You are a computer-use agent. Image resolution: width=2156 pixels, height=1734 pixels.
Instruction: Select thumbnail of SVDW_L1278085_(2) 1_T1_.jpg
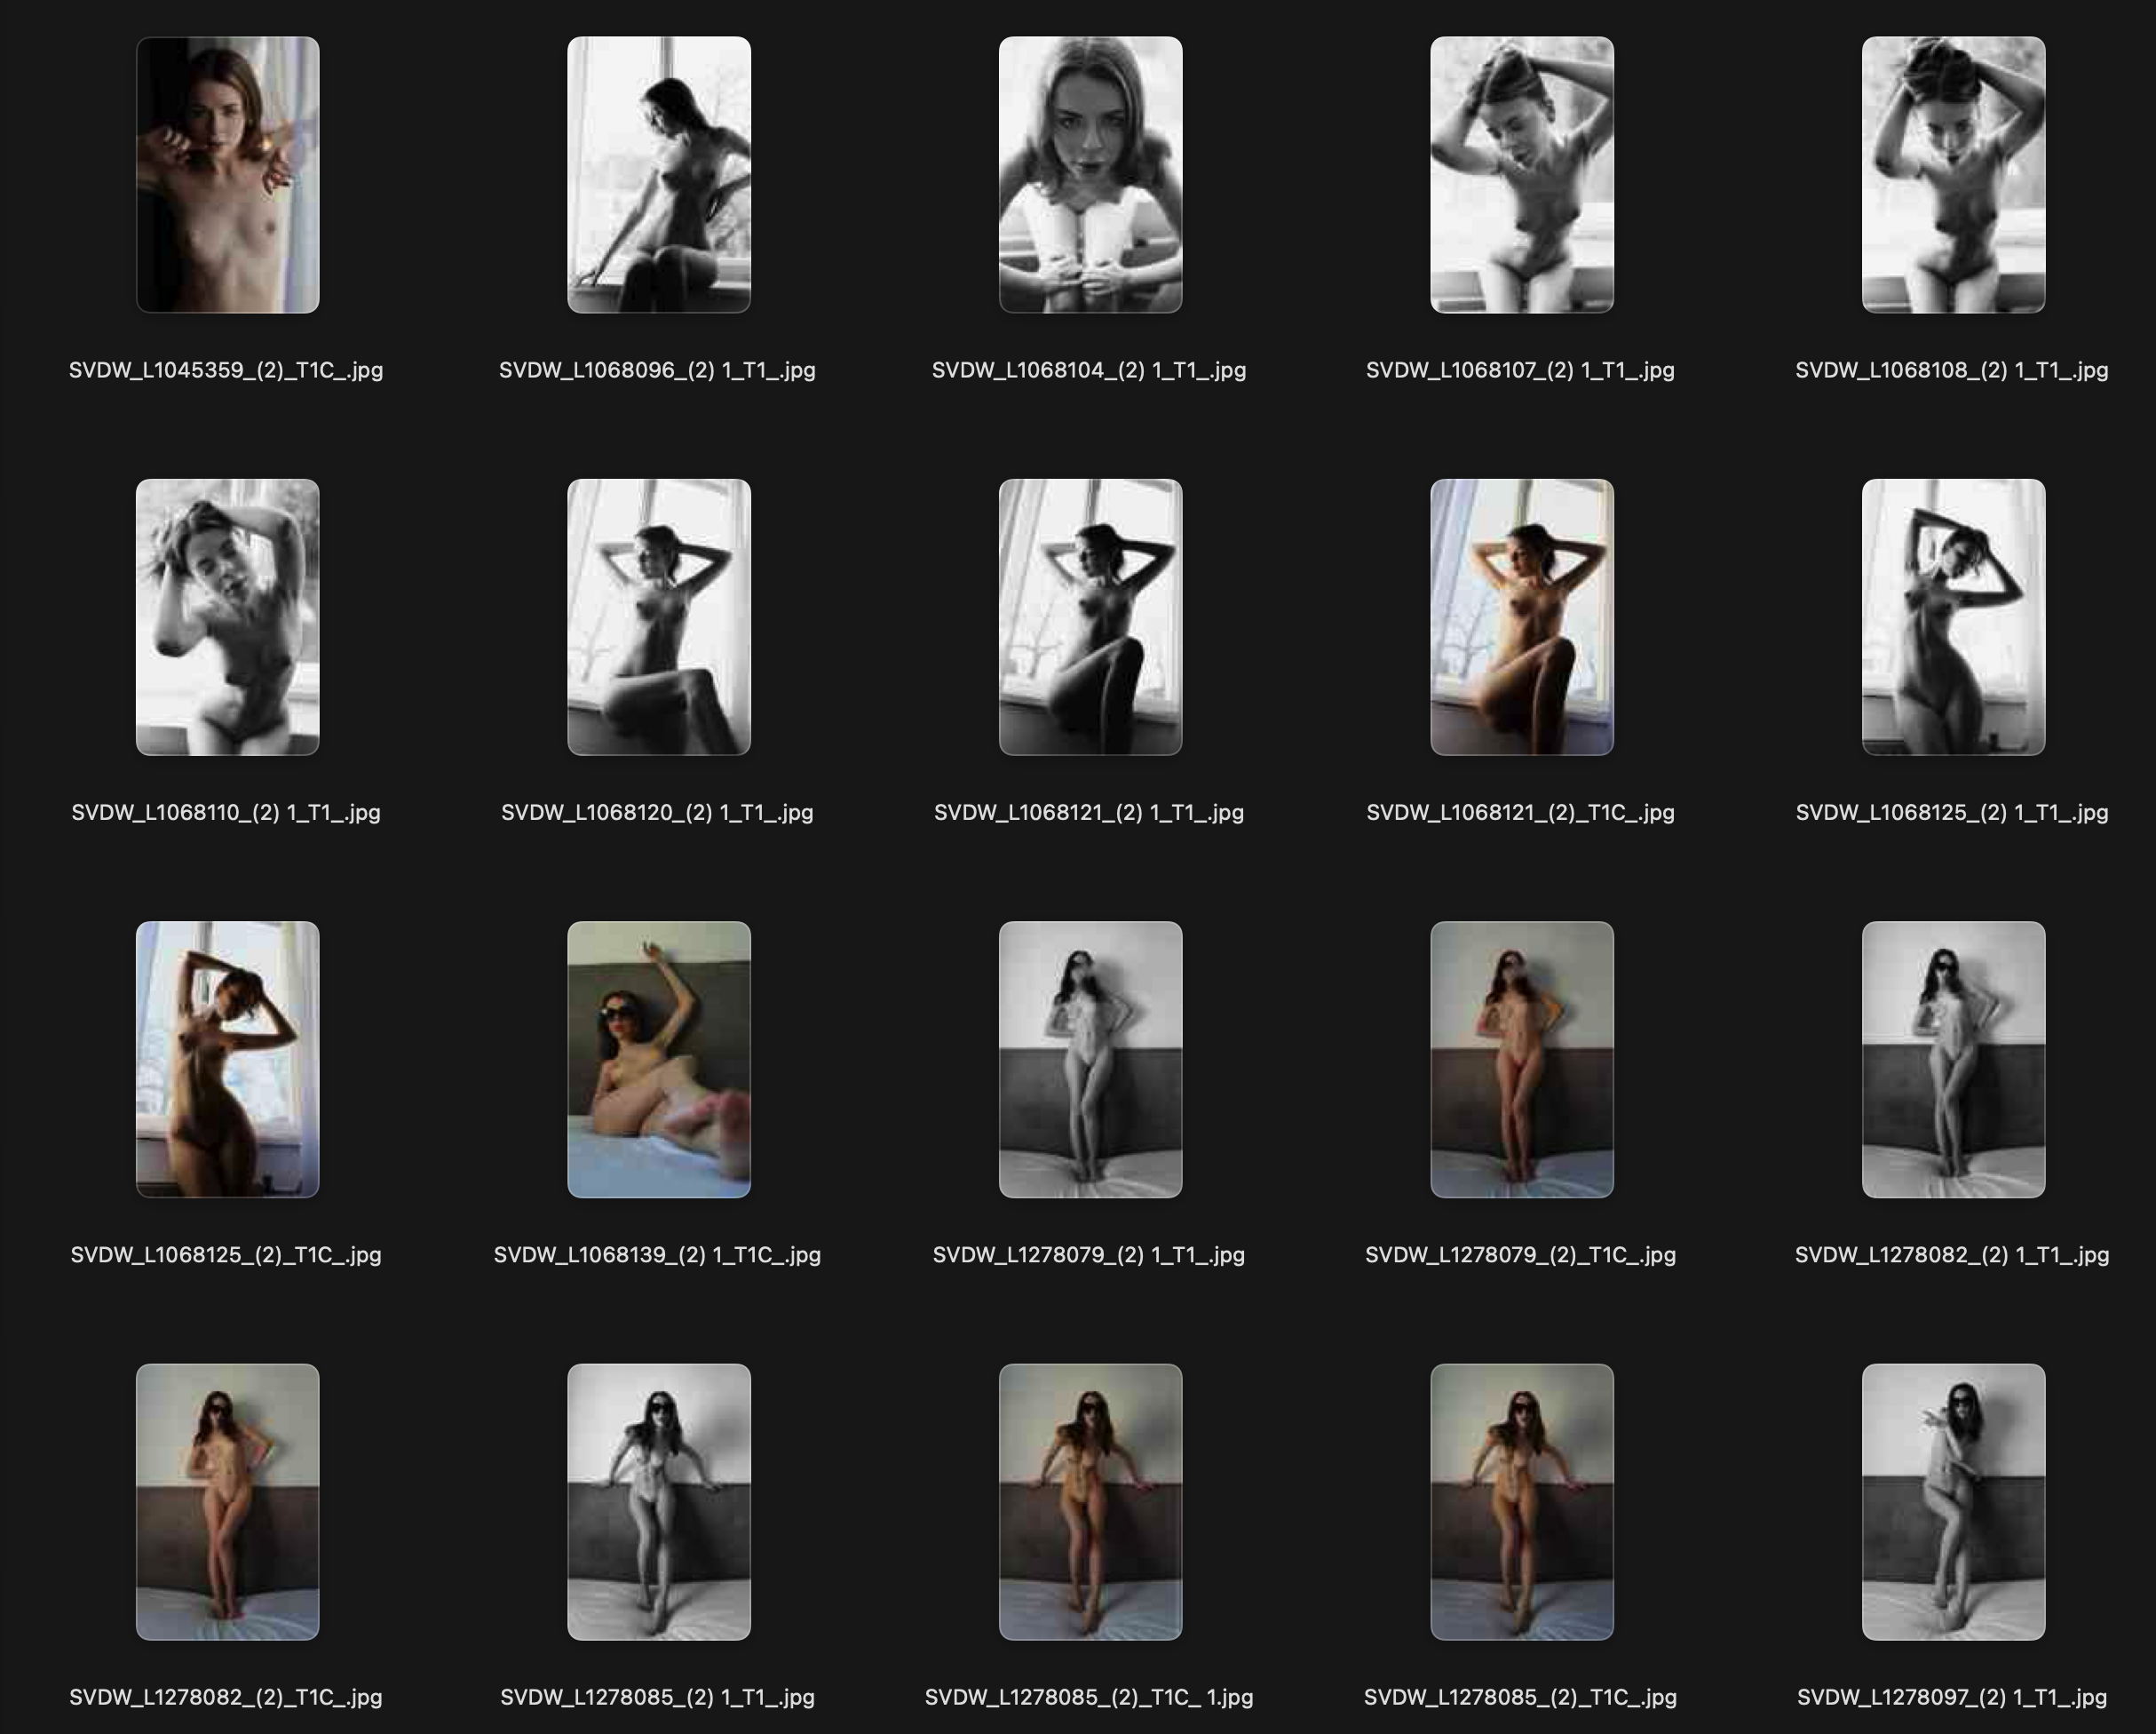tap(659, 1502)
